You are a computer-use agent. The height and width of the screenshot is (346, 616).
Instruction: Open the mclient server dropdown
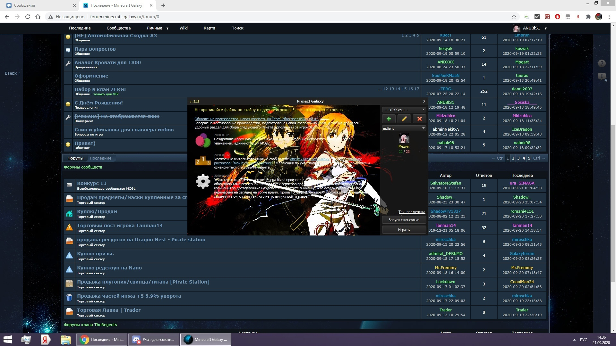point(404,128)
